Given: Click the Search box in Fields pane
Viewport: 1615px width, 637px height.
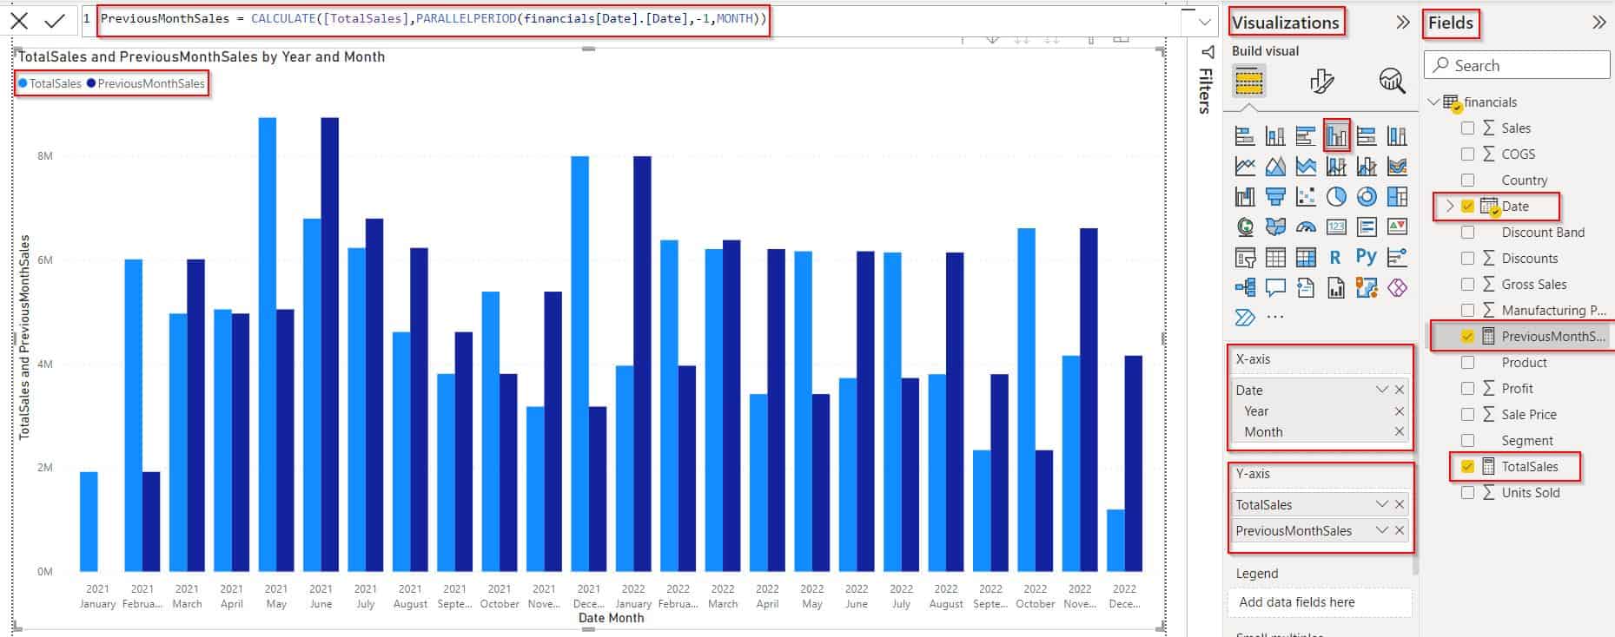Looking at the screenshot, I should (x=1517, y=65).
